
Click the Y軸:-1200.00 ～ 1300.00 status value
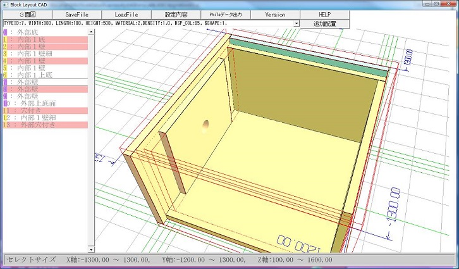tap(204, 260)
